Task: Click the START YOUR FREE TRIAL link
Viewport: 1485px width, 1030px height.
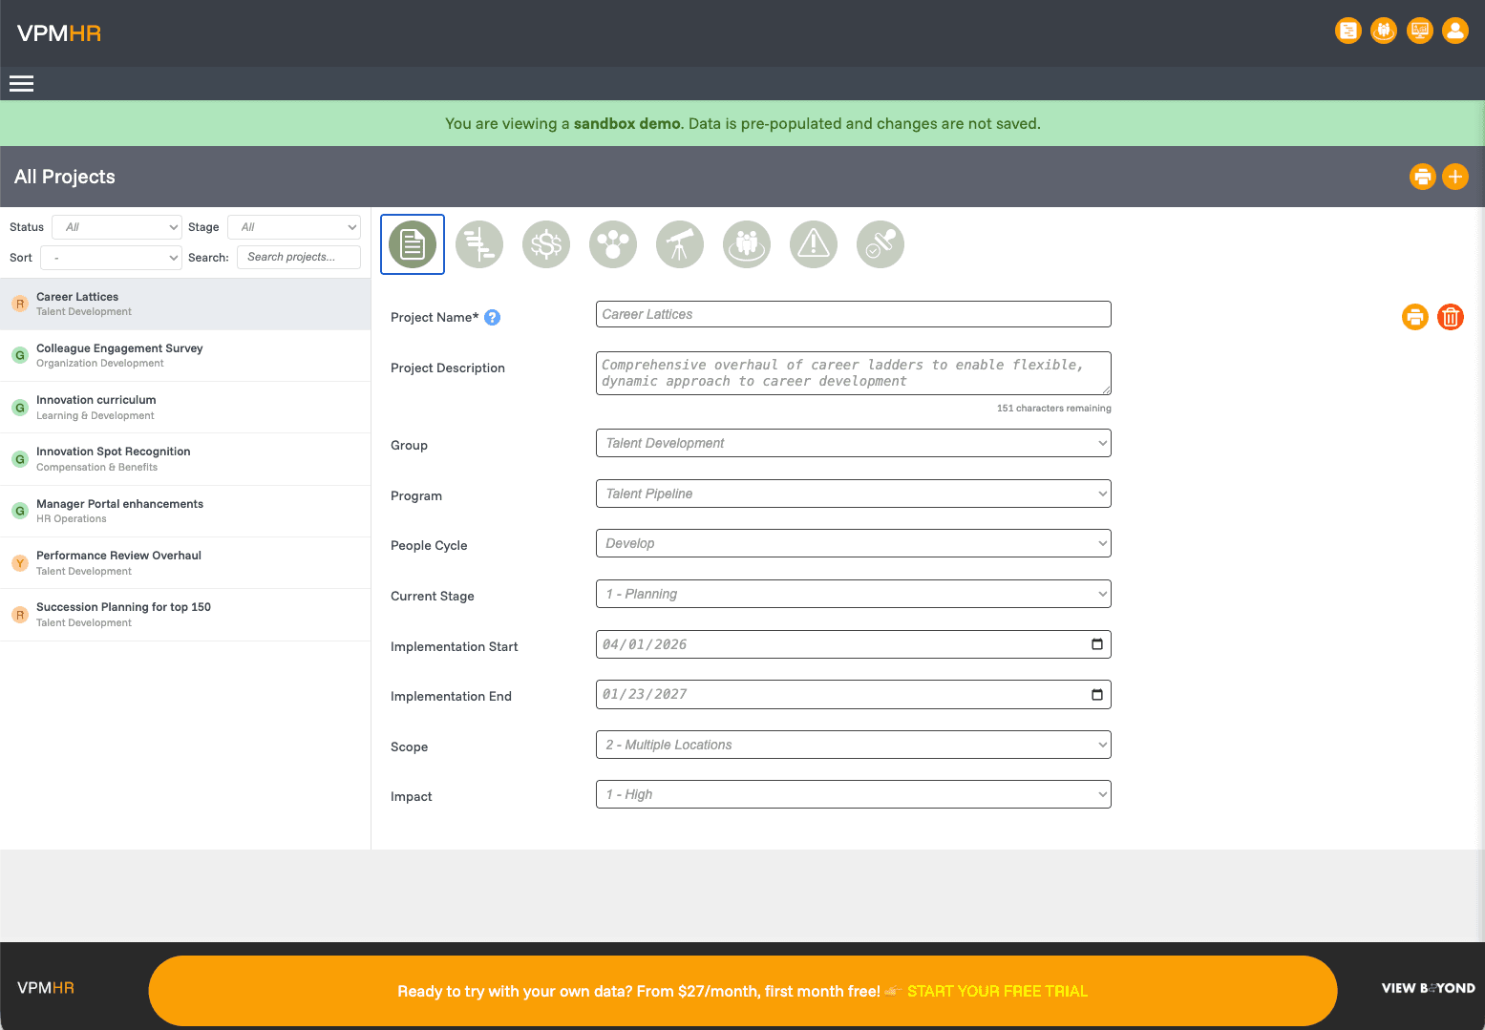Action: coord(997,991)
